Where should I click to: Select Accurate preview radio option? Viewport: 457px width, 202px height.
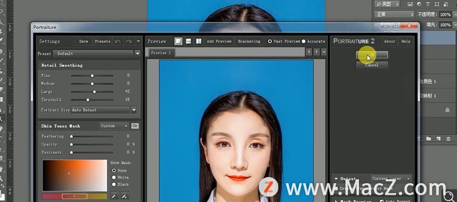(304, 42)
